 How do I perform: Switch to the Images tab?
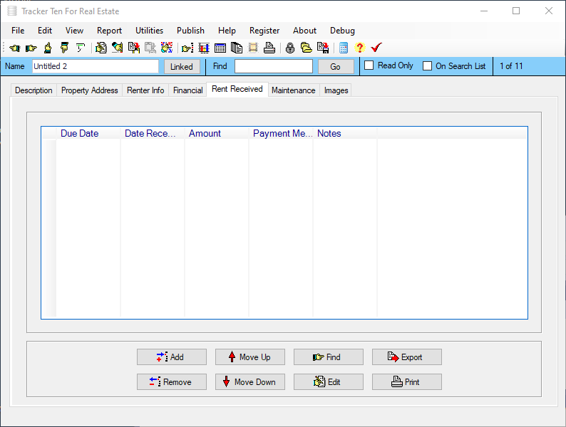click(336, 90)
